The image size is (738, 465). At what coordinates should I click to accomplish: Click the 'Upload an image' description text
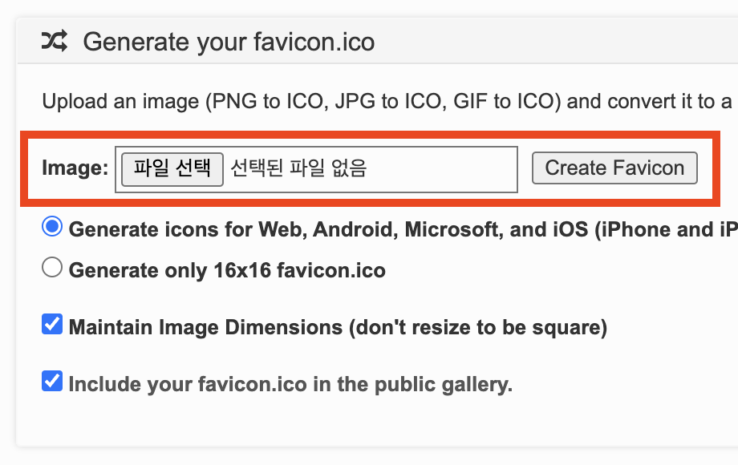(x=120, y=102)
